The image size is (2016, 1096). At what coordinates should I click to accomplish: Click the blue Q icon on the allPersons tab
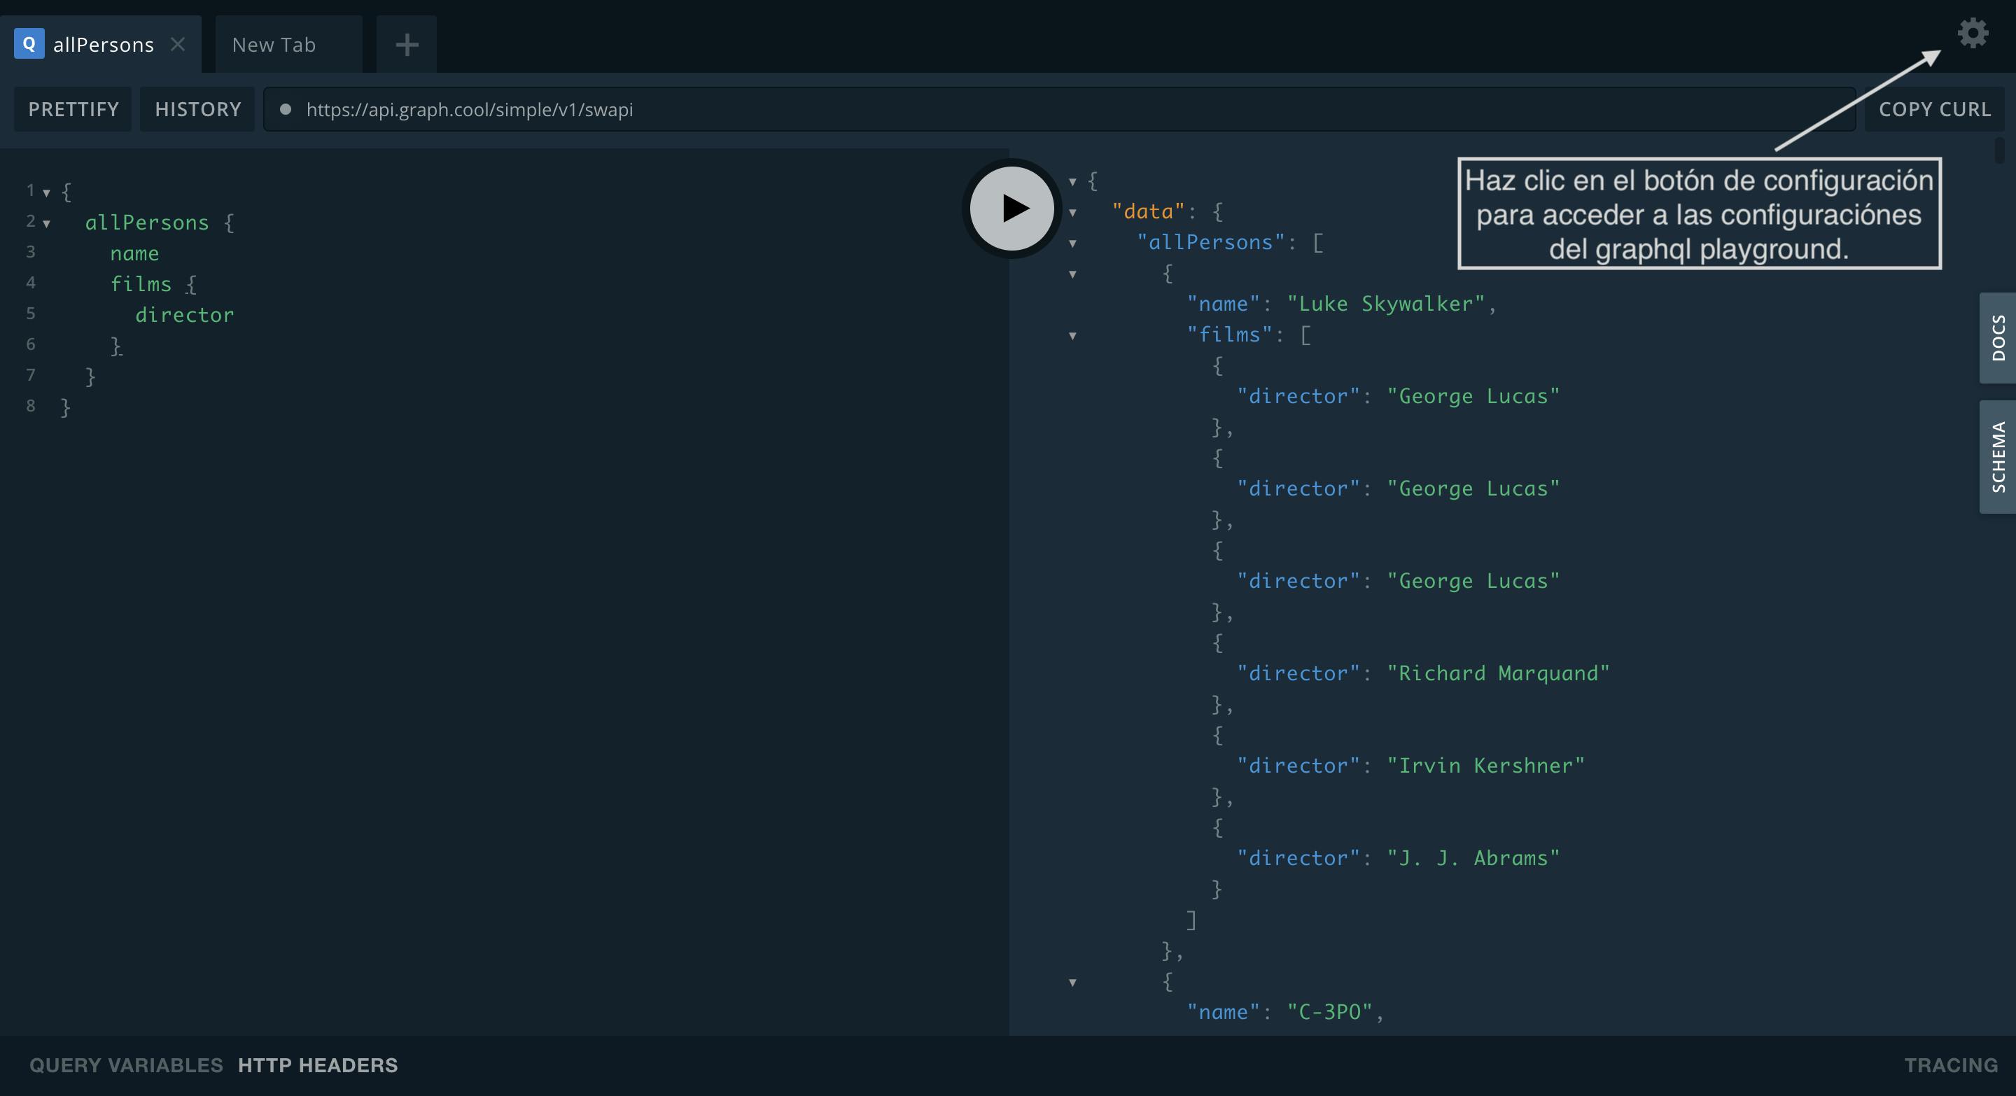[x=29, y=44]
